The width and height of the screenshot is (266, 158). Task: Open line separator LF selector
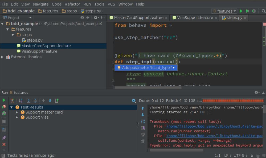tap(227, 156)
